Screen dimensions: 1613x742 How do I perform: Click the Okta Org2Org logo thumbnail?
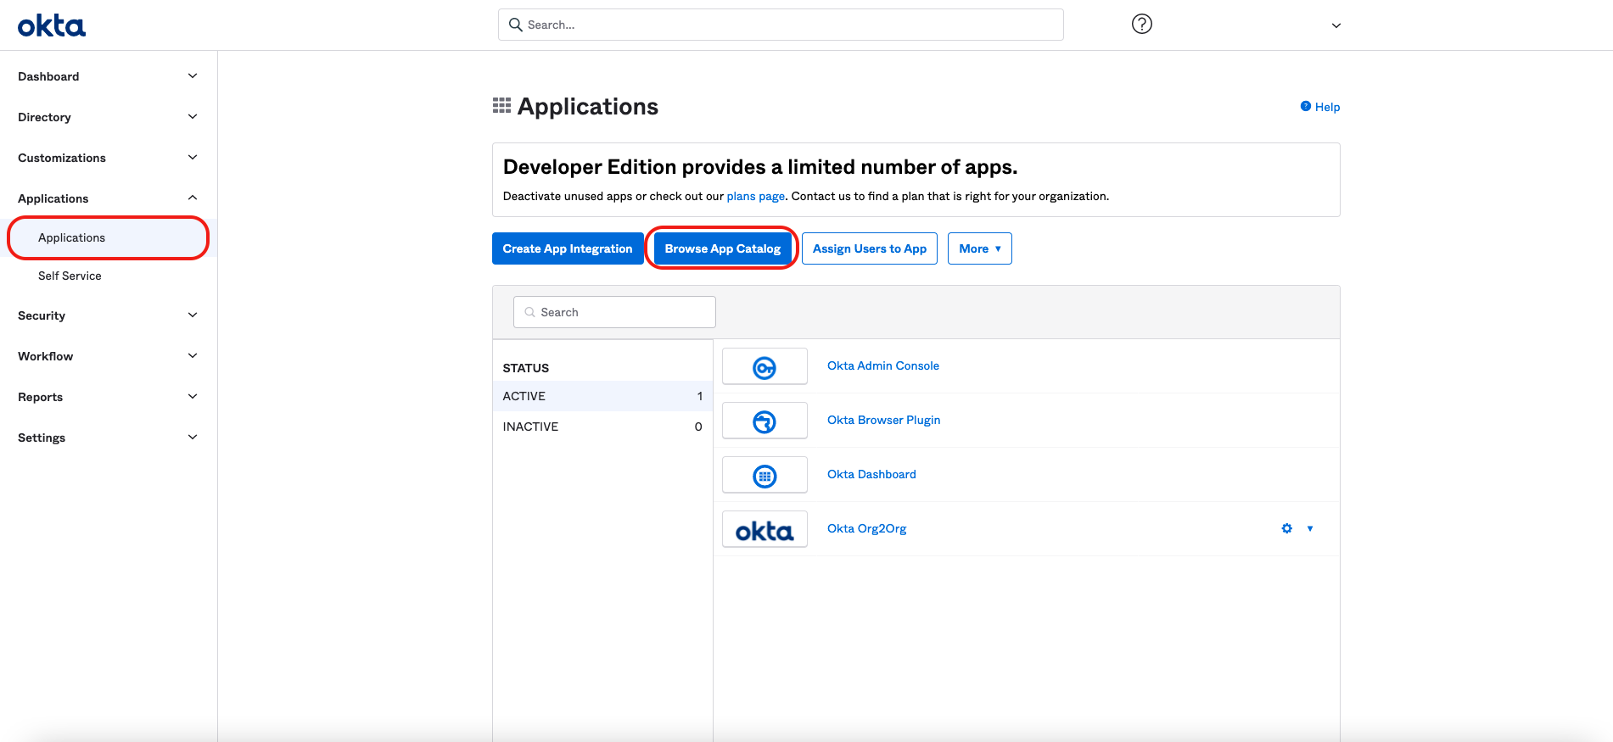764,530
